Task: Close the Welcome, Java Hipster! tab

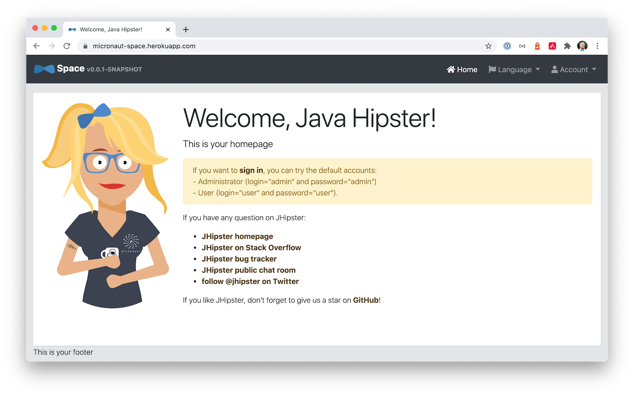Action: point(168,30)
